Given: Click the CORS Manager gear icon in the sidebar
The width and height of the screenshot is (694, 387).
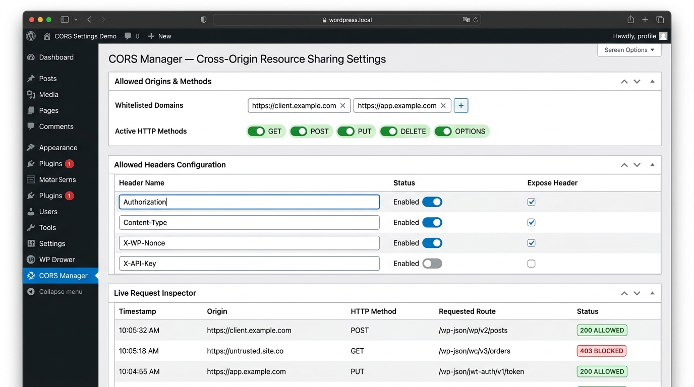Looking at the screenshot, I should pyautogui.click(x=31, y=276).
